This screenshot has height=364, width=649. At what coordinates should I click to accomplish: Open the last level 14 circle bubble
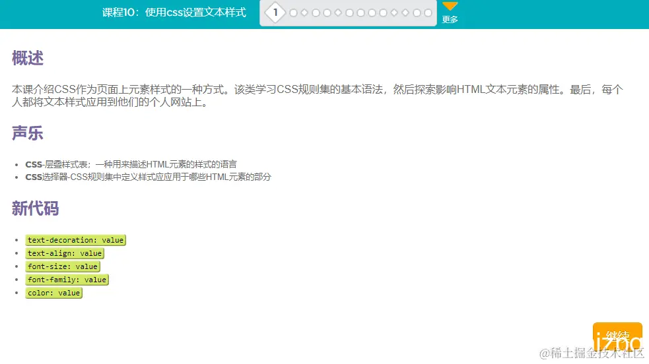[428, 13]
